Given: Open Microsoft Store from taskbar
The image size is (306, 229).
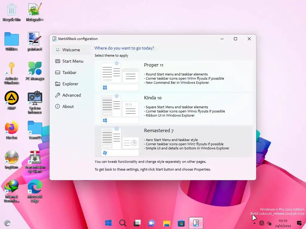Looking at the screenshot, I should pyautogui.click(x=181, y=223).
